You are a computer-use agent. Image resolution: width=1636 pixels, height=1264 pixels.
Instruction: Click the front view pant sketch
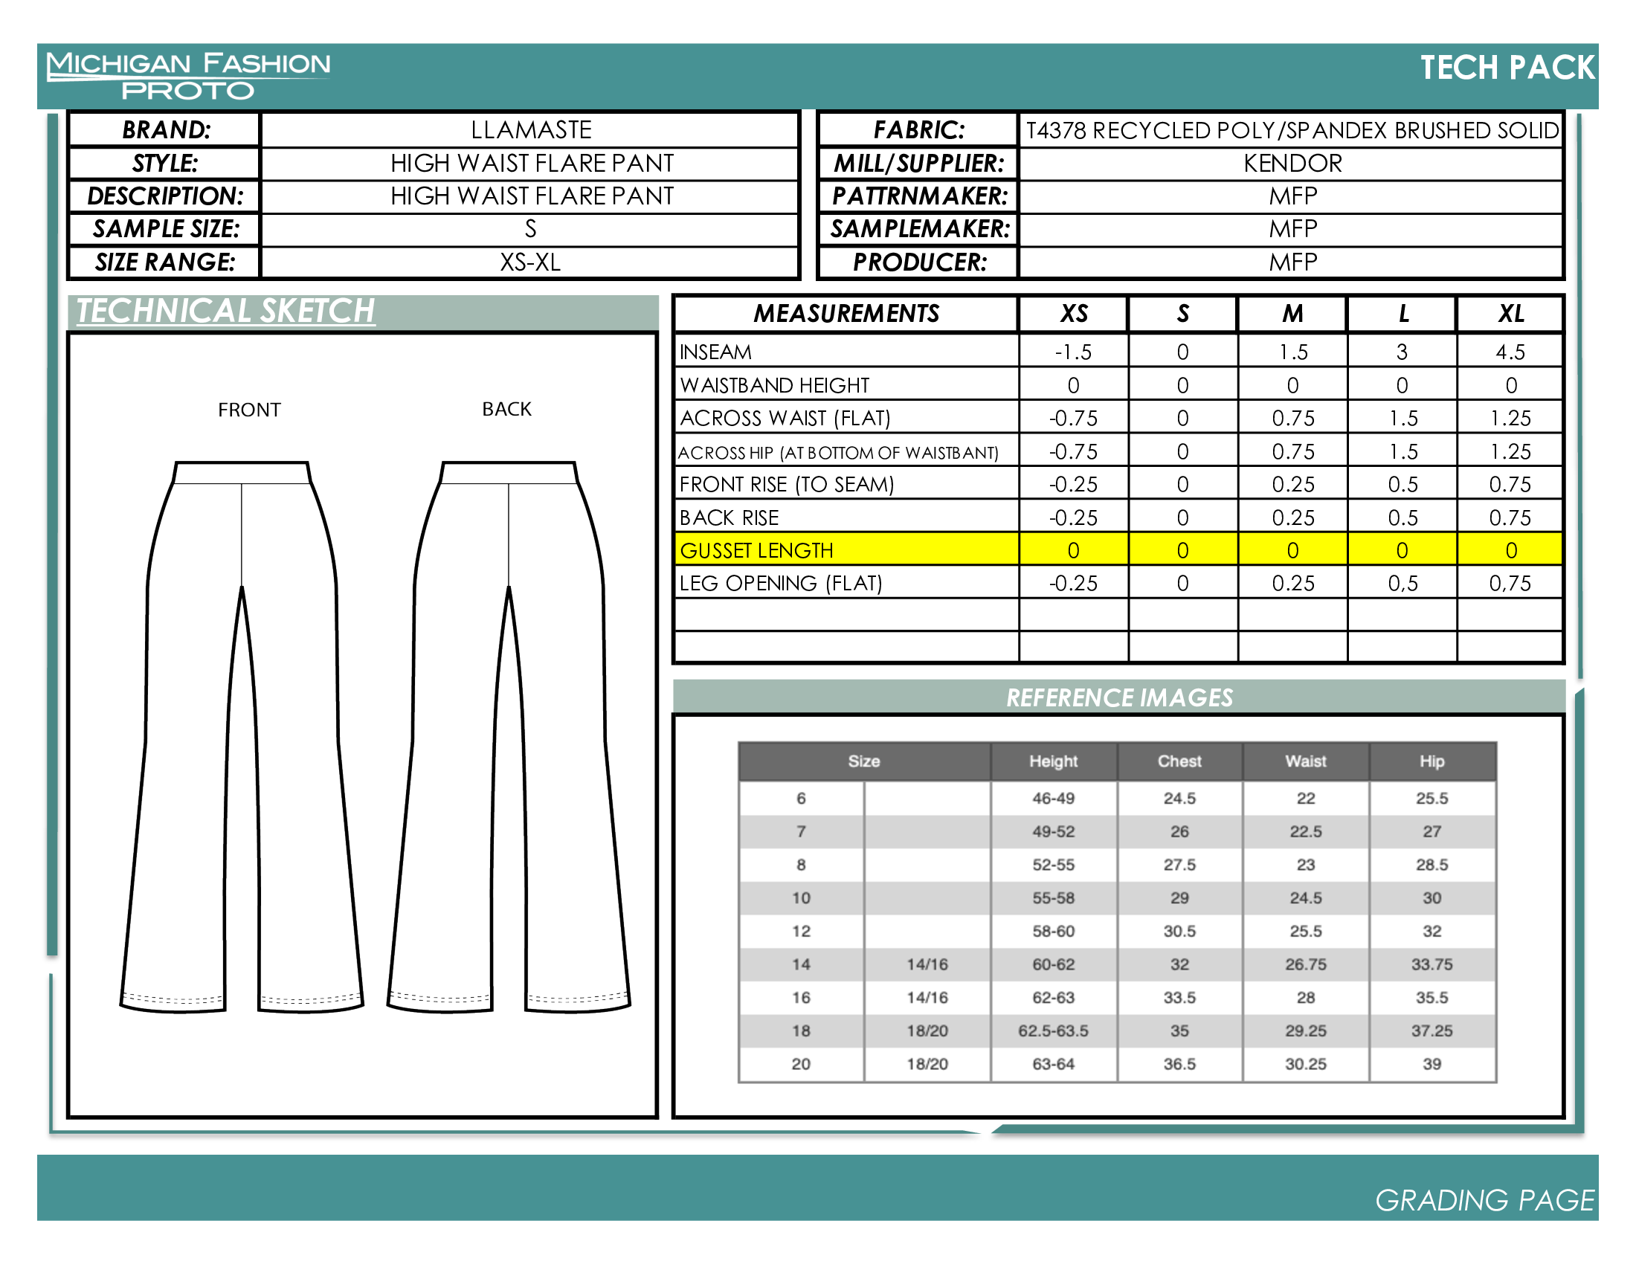click(x=241, y=738)
